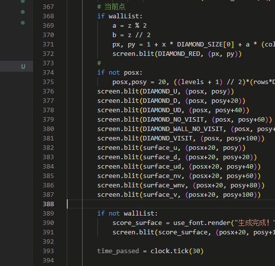Click the U untracked status badge in sidebar

tap(23, 66)
